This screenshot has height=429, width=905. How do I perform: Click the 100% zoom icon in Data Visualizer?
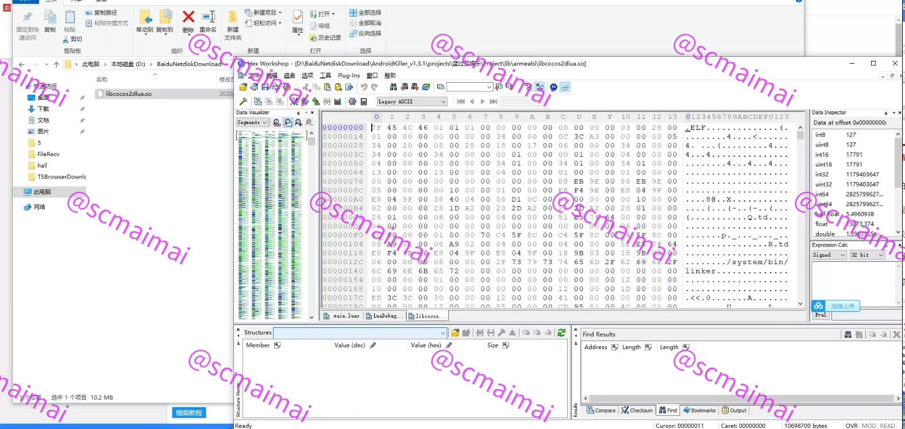point(277,122)
